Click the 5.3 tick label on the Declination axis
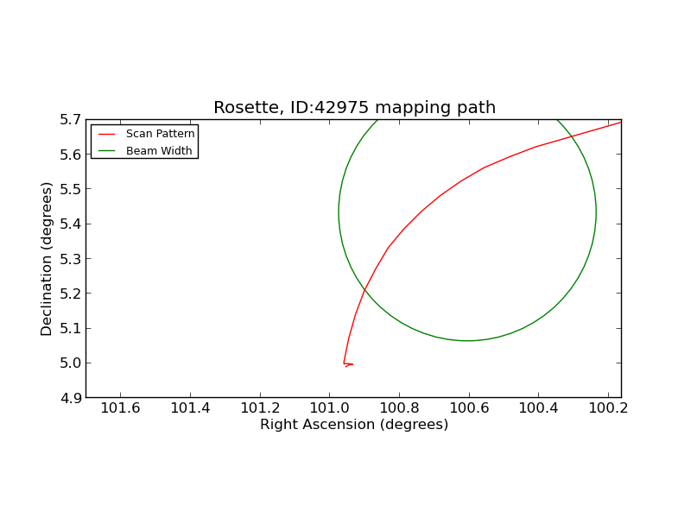691x518 pixels. [x=71, y=259]
